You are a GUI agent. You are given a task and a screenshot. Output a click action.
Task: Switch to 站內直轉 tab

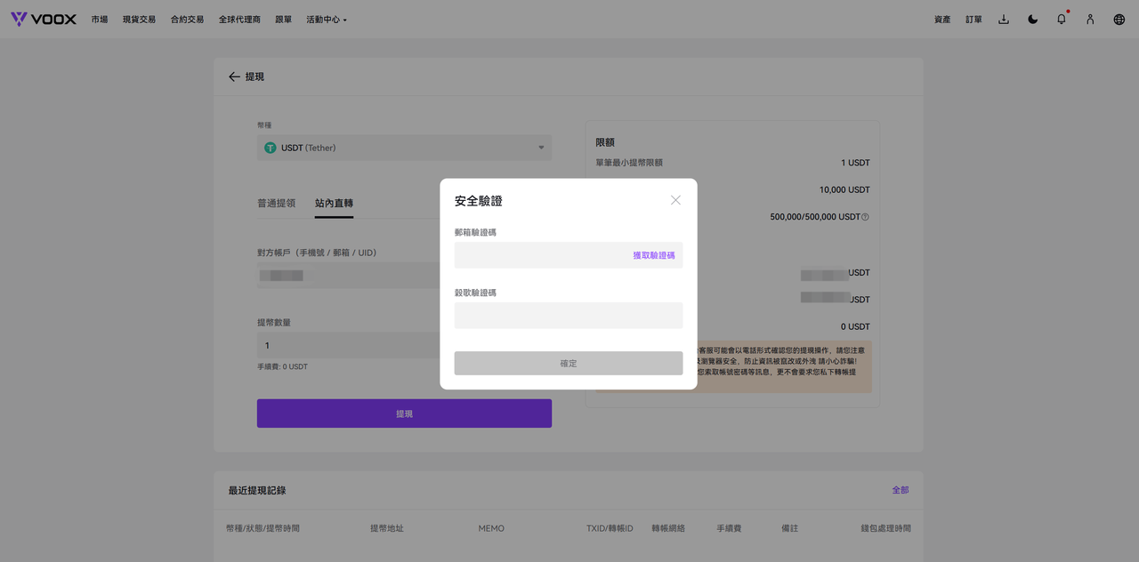[x=334, y=204]
